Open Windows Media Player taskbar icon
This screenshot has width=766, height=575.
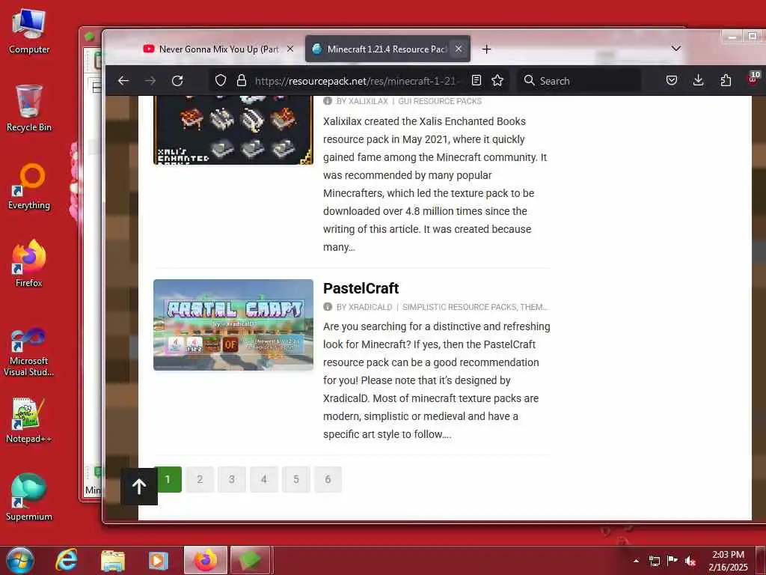point(159,560)
